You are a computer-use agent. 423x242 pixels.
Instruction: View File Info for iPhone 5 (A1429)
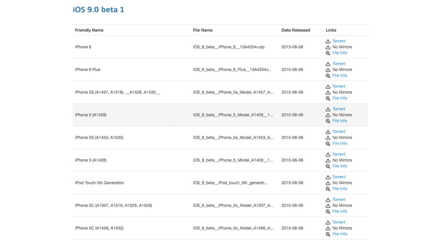(x=340, y=121)
